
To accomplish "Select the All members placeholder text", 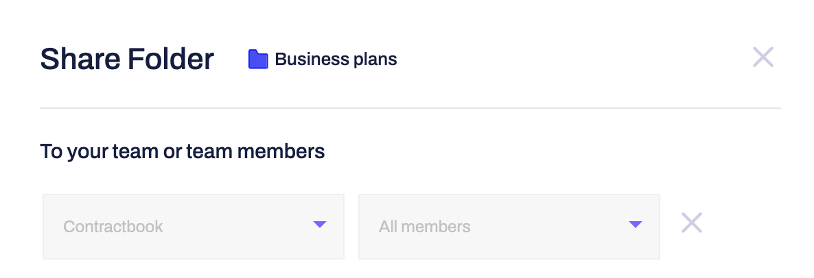I will point(425,227).
